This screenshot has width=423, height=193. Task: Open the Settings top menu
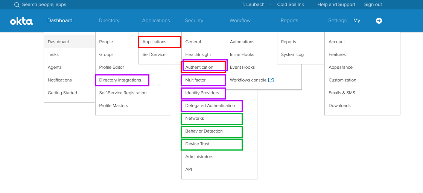[x=337, y=21]
